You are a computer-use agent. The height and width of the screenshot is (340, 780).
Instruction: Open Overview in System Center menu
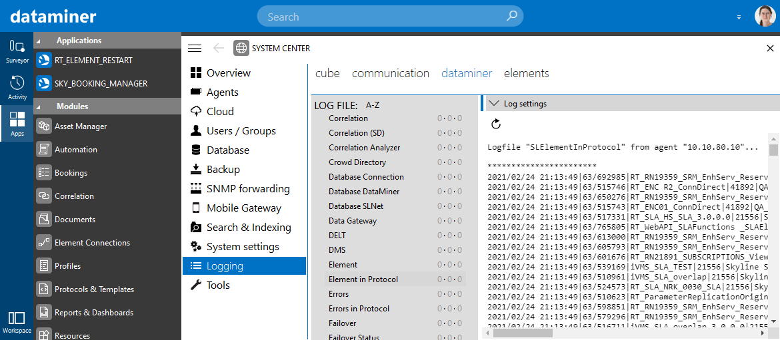click(244, 73)
